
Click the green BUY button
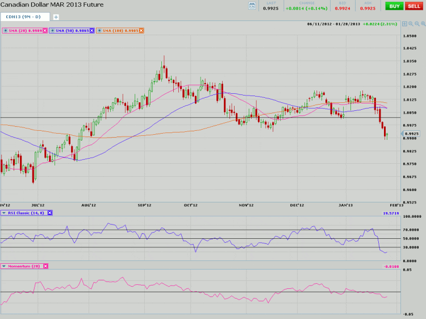[x=393, y=6]
